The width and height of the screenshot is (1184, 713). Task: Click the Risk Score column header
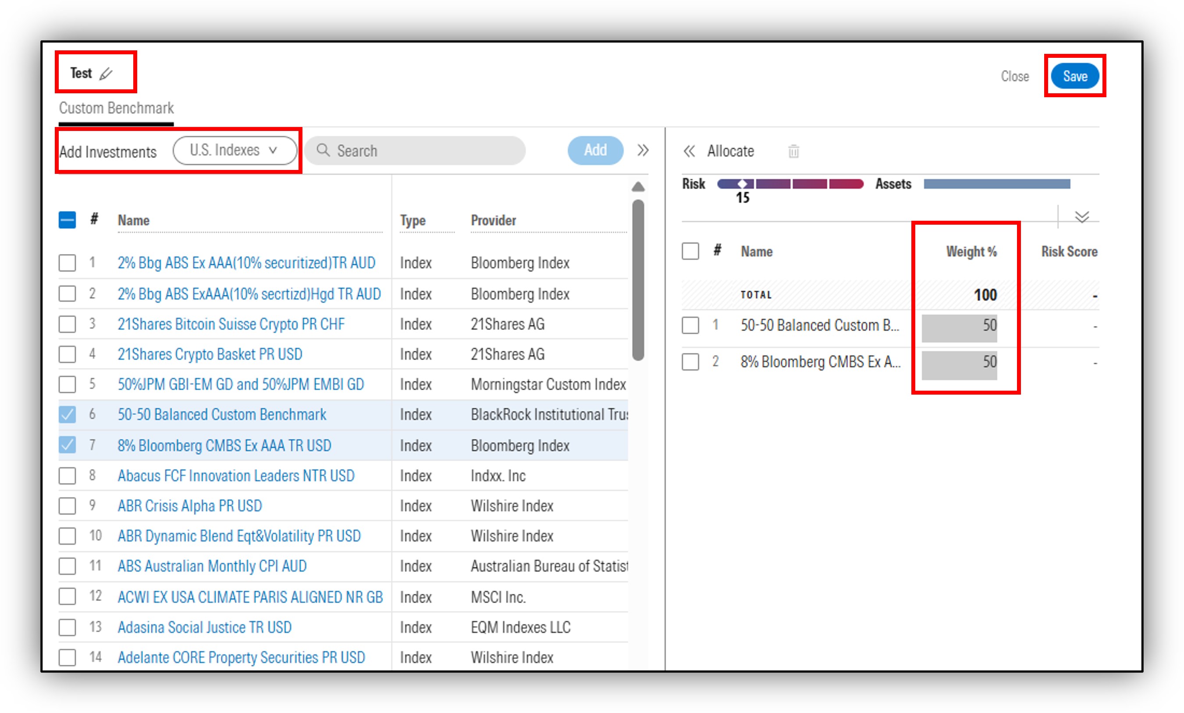(x=1069, y=251)
